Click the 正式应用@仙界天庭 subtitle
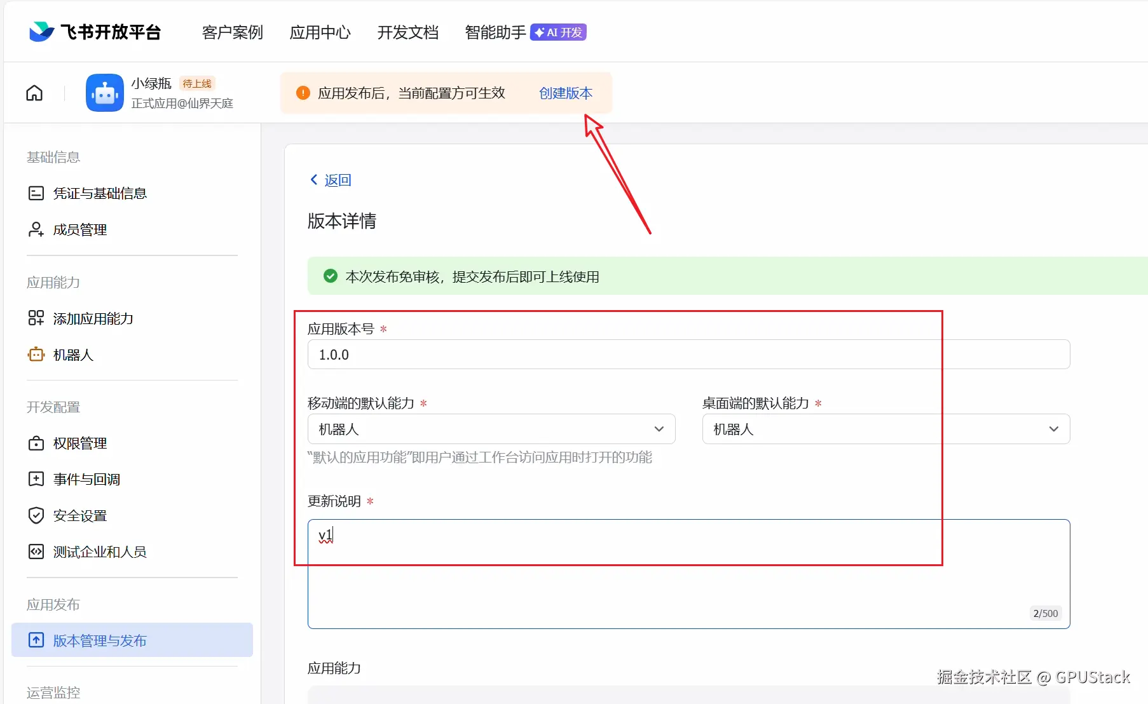1148x704 pixels. click(182, 104)
